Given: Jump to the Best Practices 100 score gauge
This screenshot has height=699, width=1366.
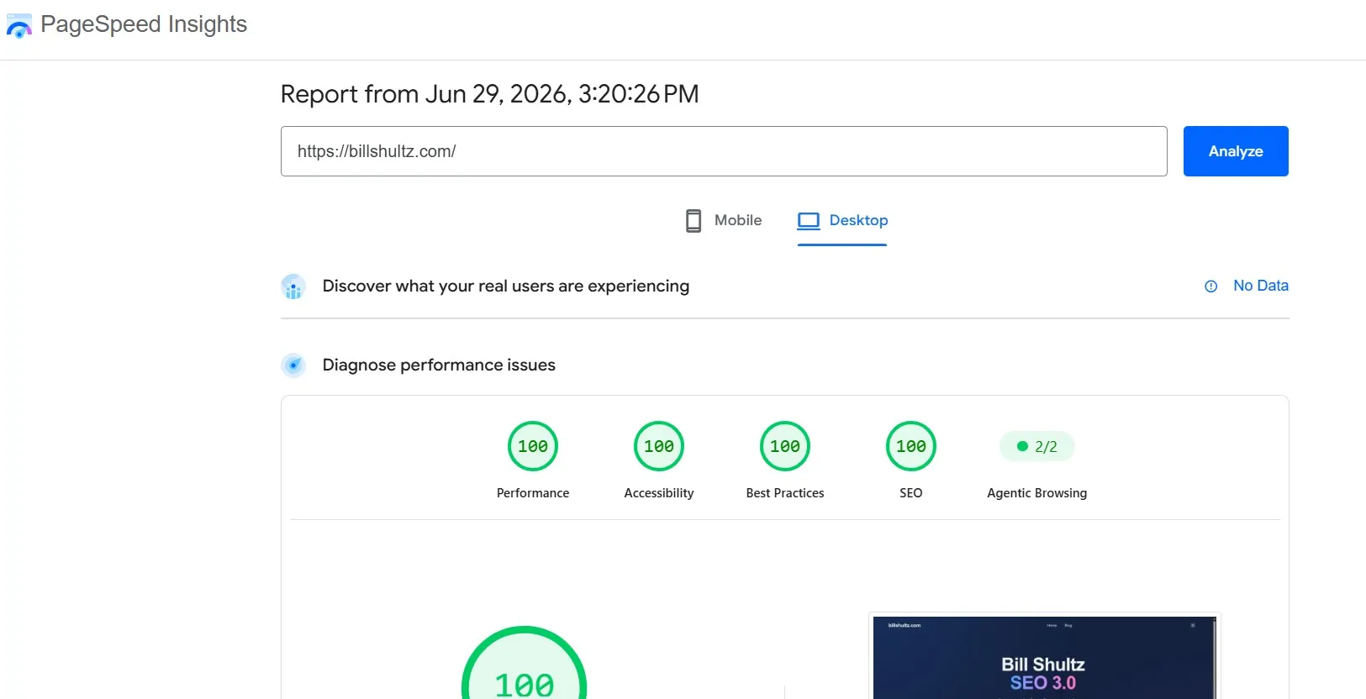Looking at the screenshot, I should click(785, 446).
